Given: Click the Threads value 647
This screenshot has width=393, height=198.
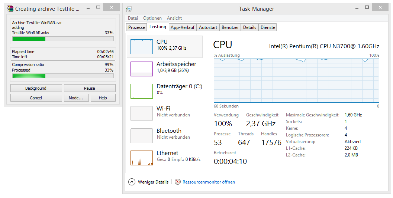Looking at the screenshot, I should pyautogui.click(x=244, y=142).
